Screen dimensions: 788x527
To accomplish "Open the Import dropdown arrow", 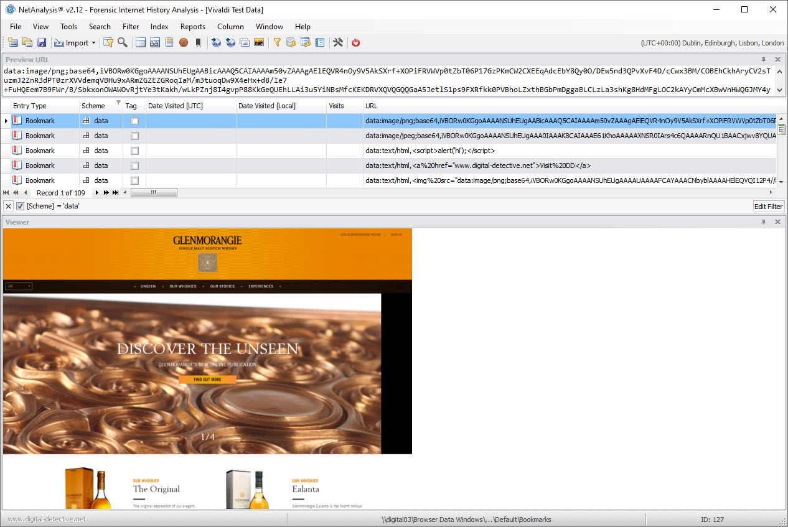I will pyautogui.click(x=93, y=43).
